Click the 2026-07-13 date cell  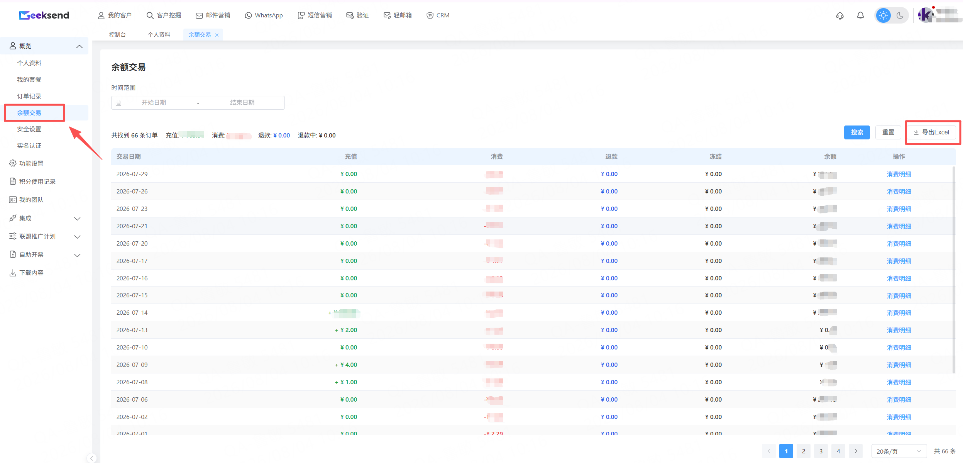(x=132, y=330)
